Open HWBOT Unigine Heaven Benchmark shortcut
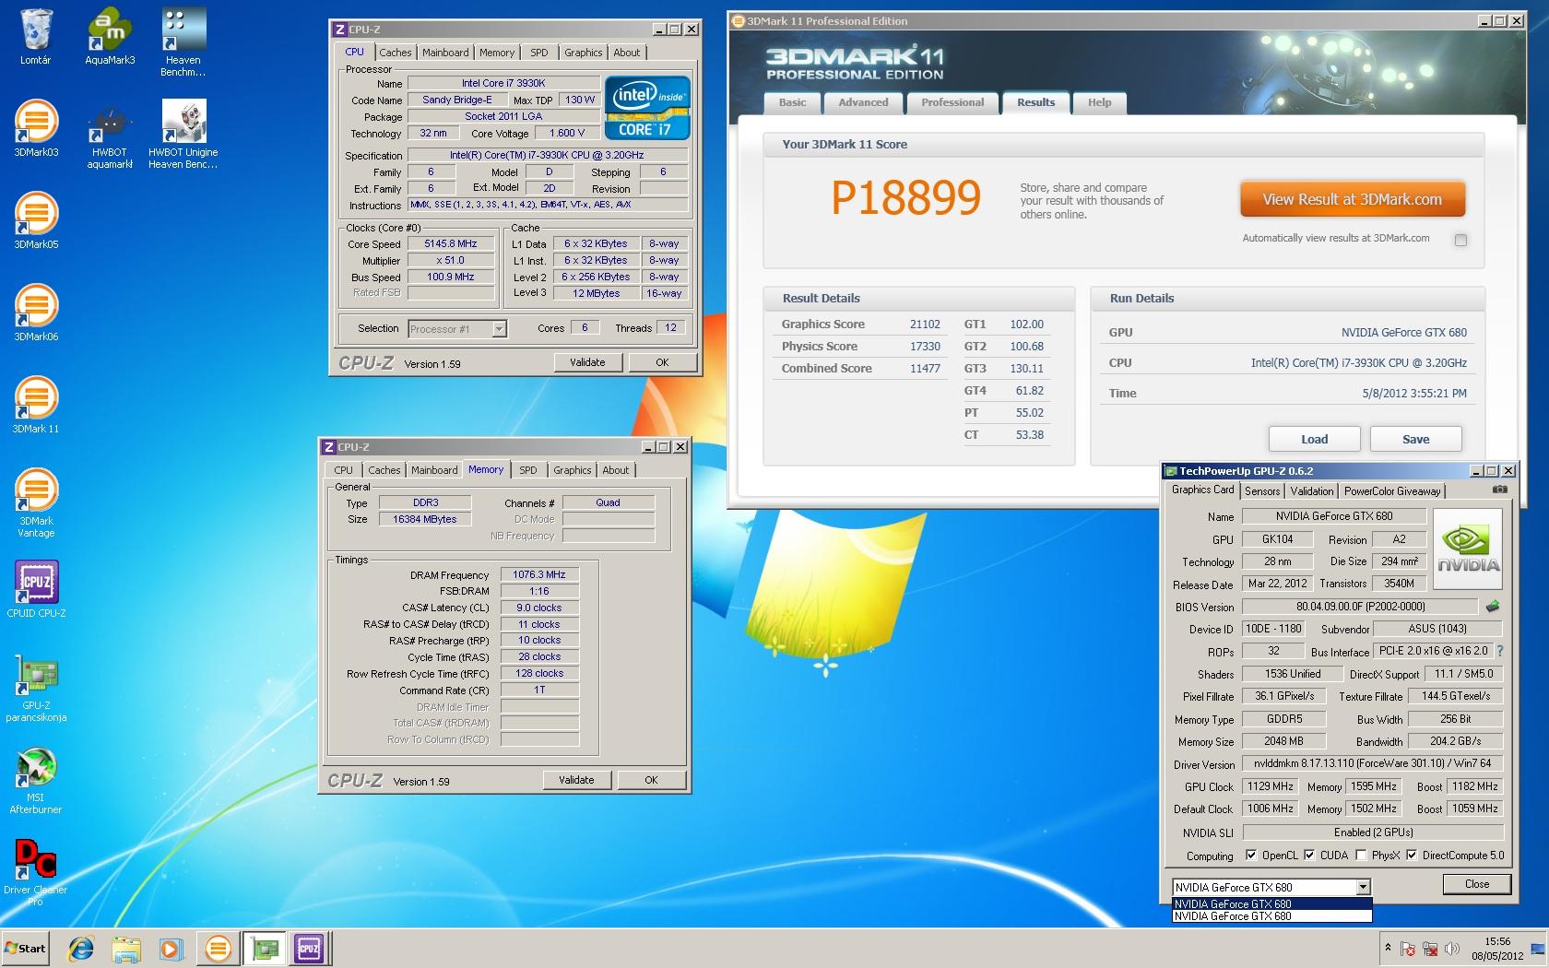 point(183,135)
